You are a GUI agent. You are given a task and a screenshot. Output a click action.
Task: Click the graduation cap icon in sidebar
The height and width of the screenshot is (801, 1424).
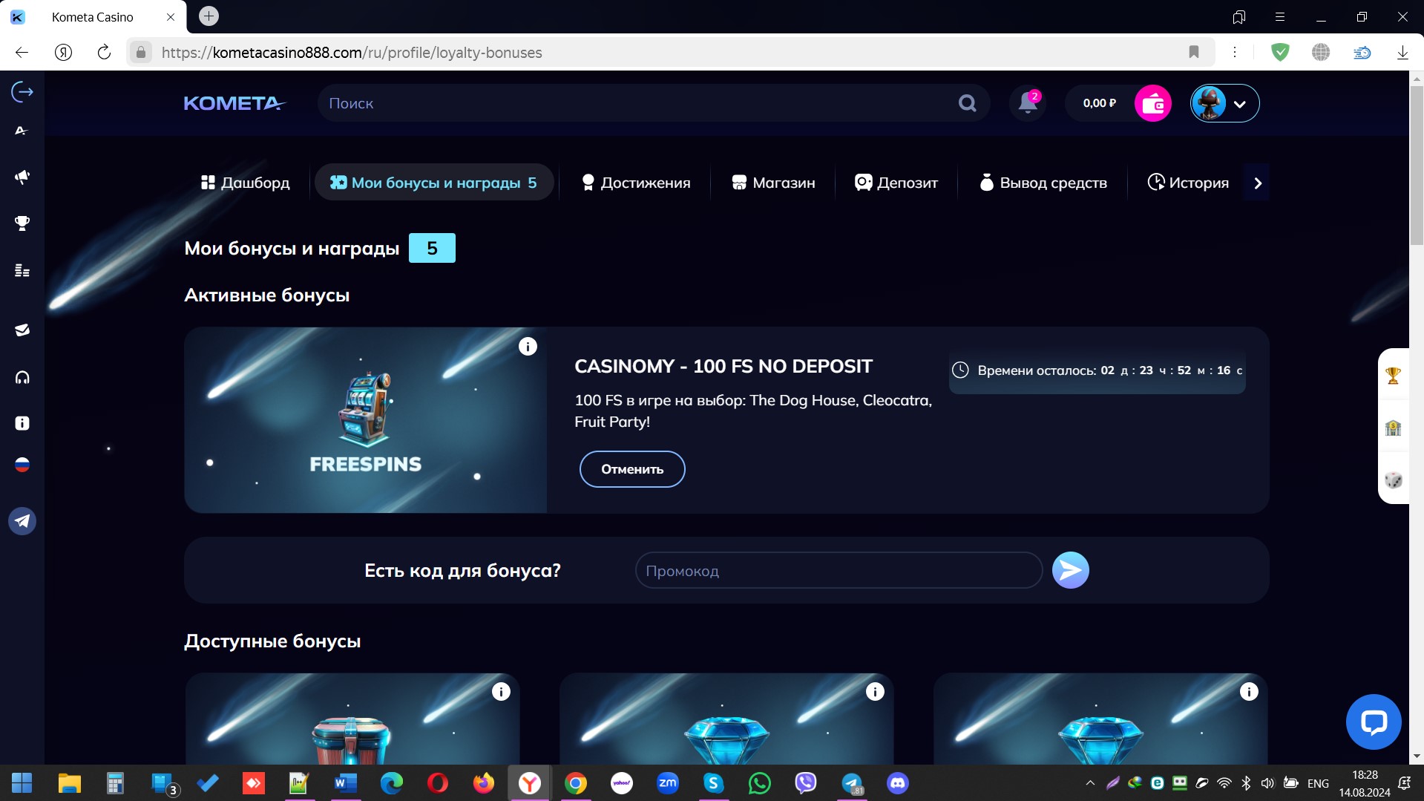22,330
